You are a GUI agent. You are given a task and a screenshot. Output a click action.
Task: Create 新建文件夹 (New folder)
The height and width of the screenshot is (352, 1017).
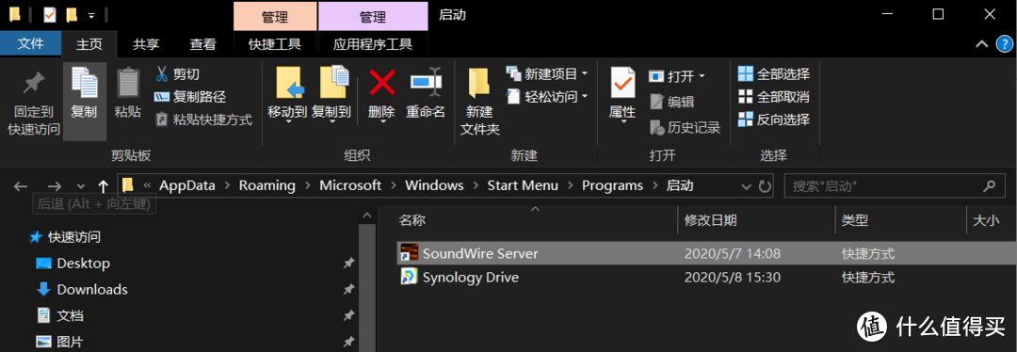pyautogui.click(x=480, y=101)
